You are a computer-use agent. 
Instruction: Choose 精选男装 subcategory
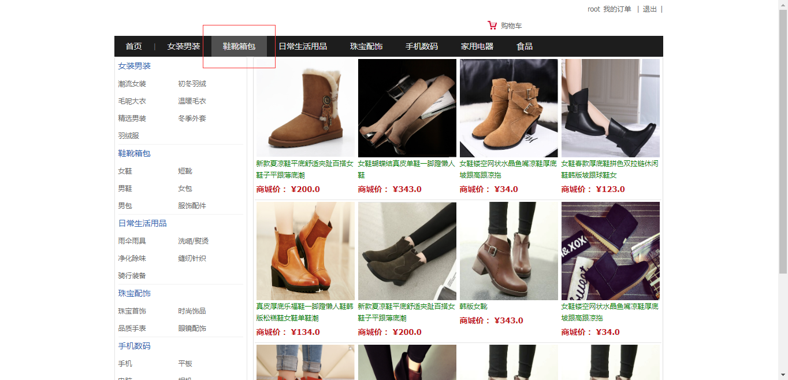point(132,119)
